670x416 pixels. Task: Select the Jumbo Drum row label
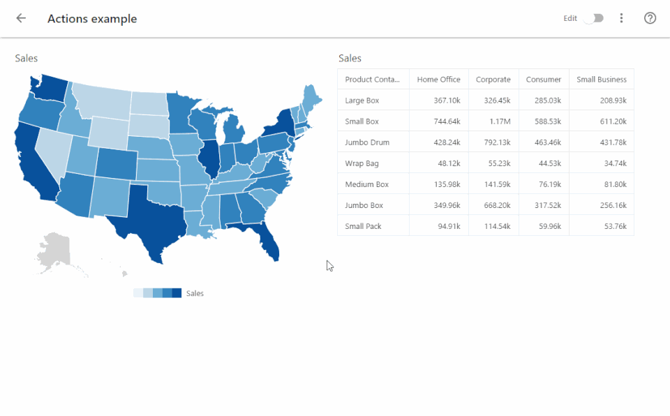tap(367, 142)
